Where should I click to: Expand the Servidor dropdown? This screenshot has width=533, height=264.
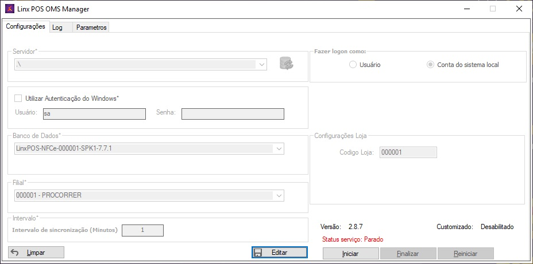click(x=262, y=64)
